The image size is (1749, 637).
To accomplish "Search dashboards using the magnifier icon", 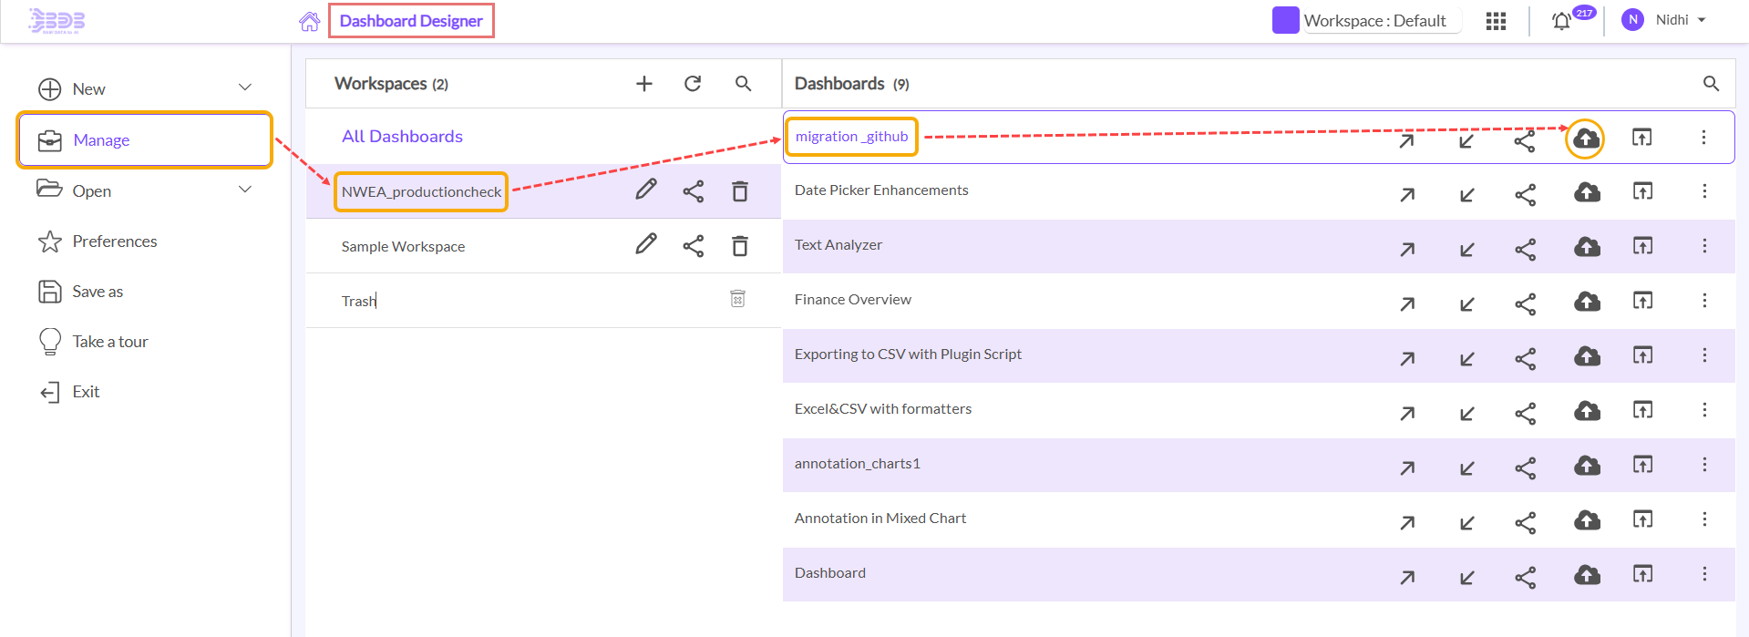I will 1711,84.
